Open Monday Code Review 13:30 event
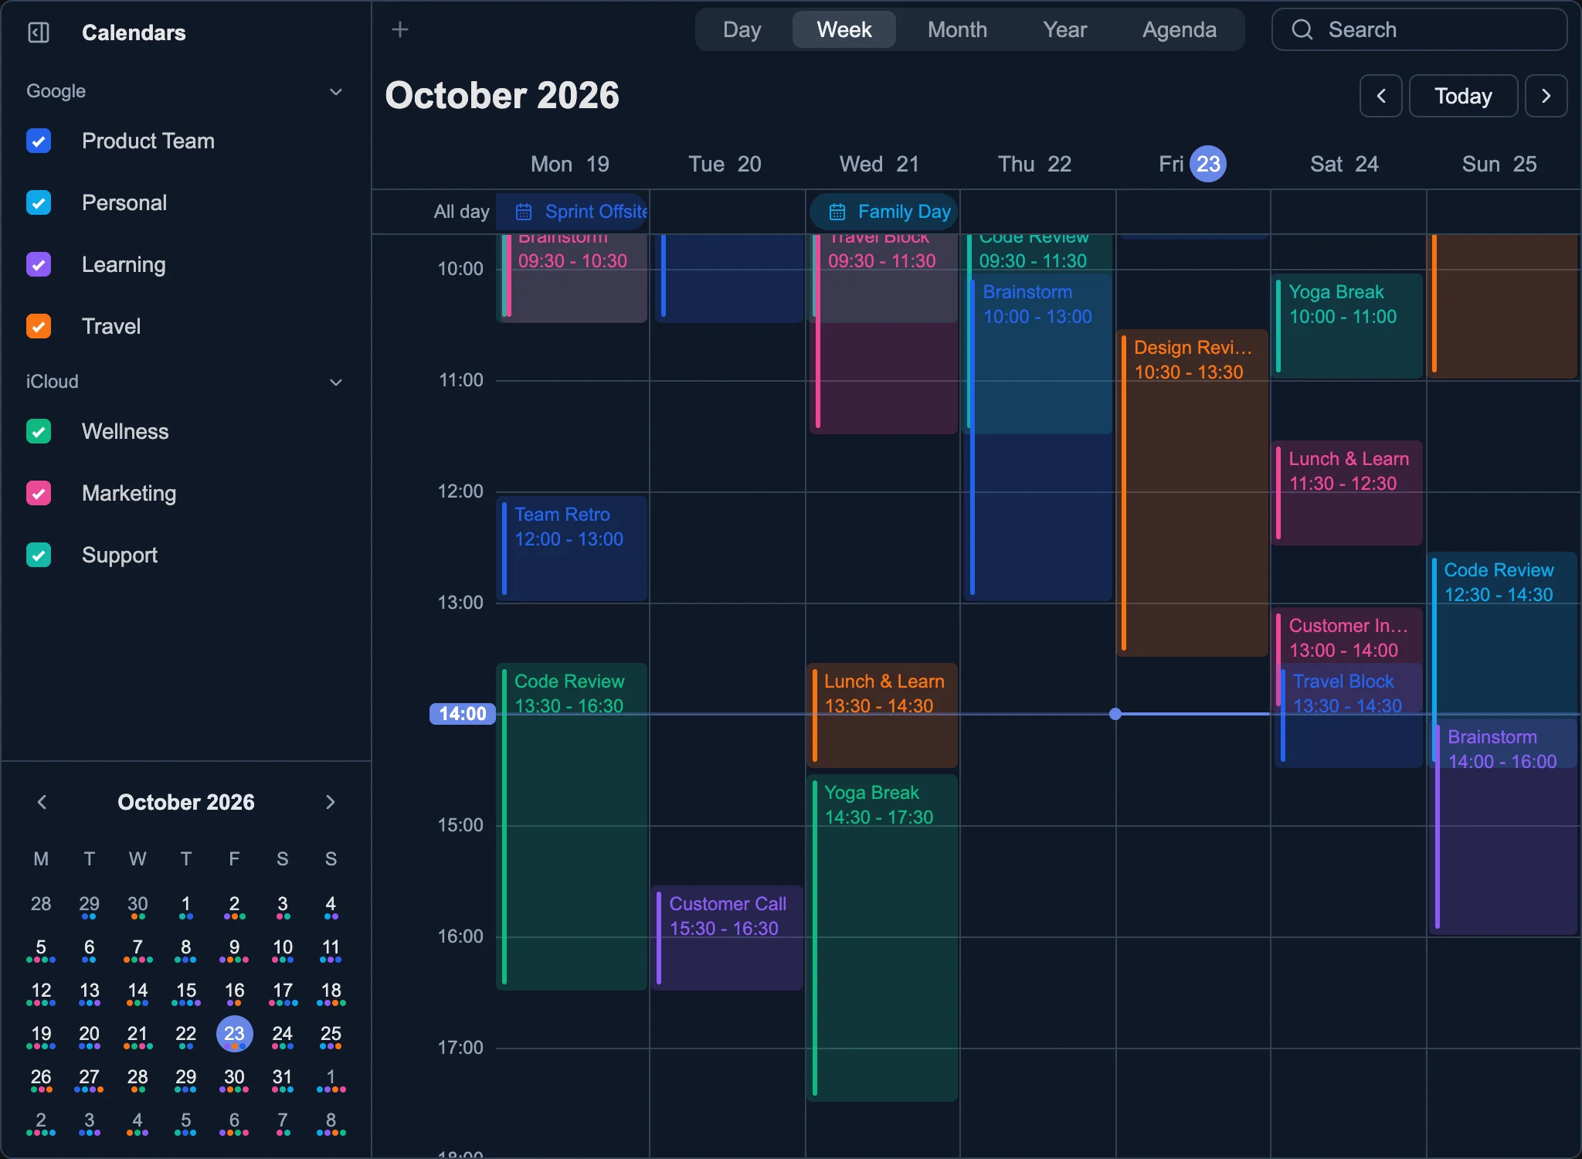Image resolution: width=1582 pixels, height=1159 pixels. click(572, 826)
